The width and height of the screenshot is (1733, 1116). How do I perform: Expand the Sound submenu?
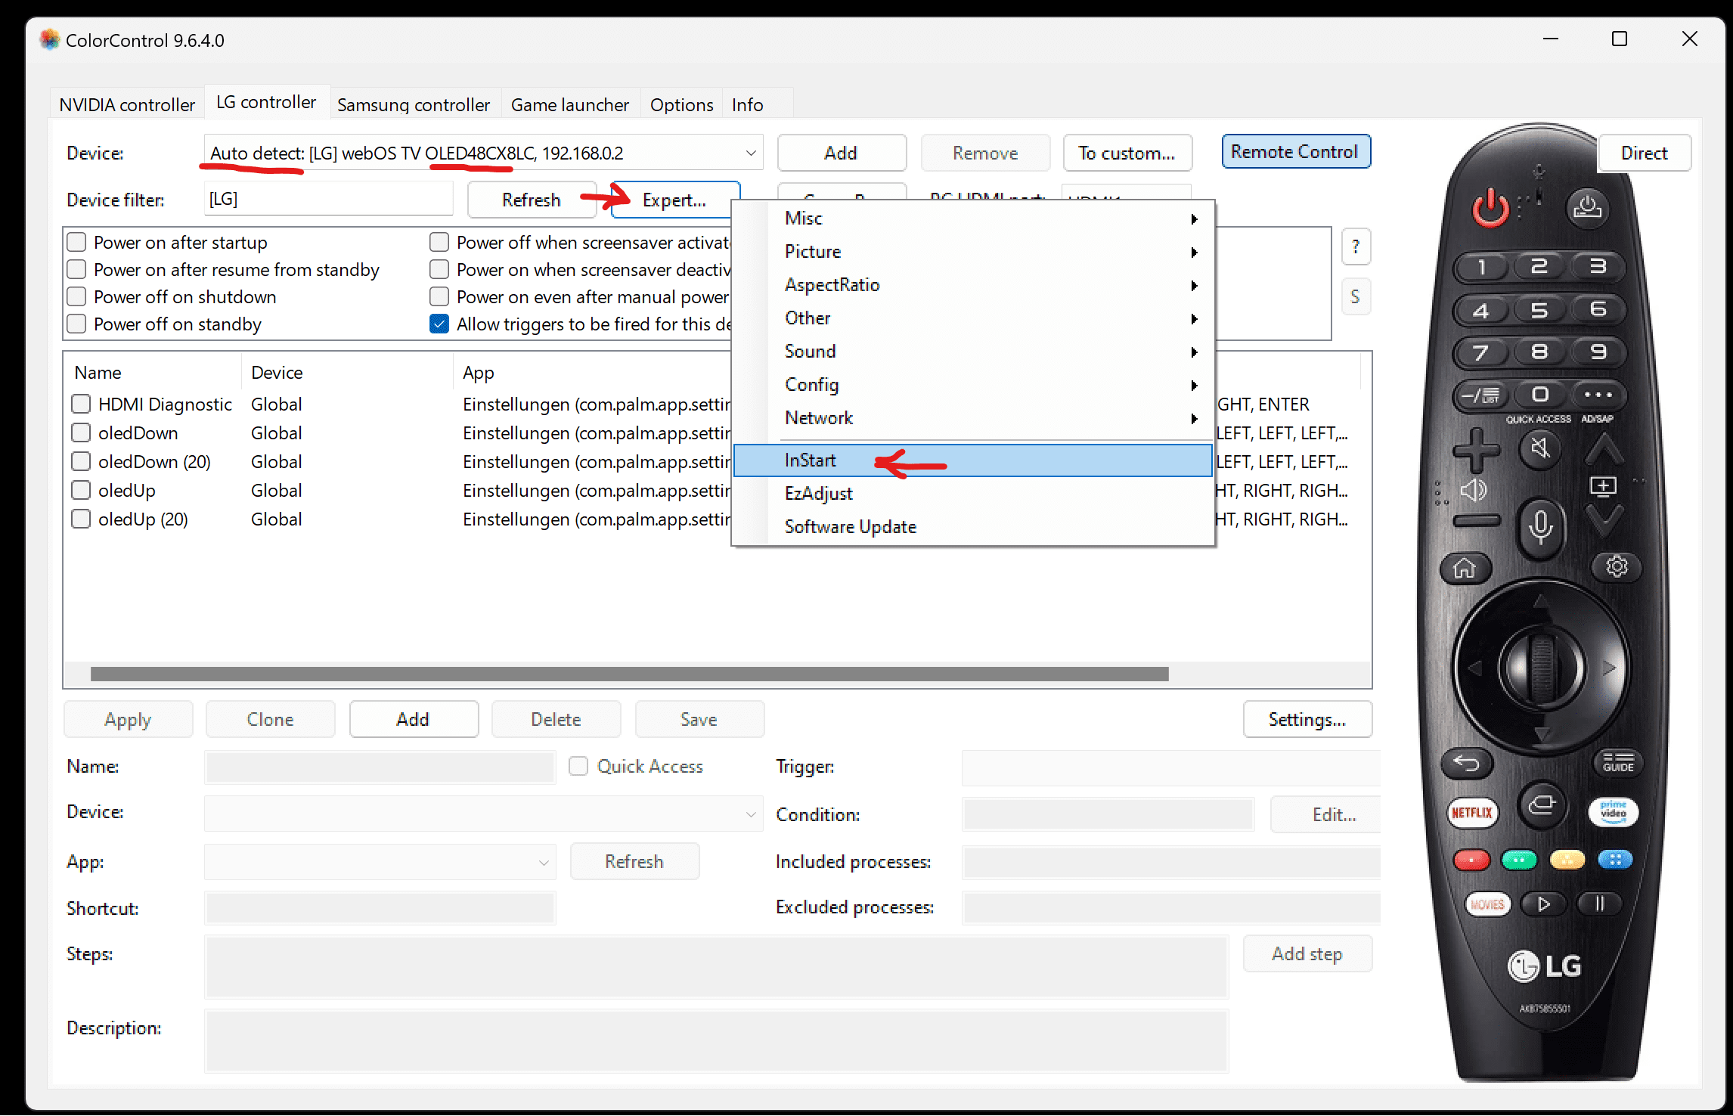click(973, 352)
